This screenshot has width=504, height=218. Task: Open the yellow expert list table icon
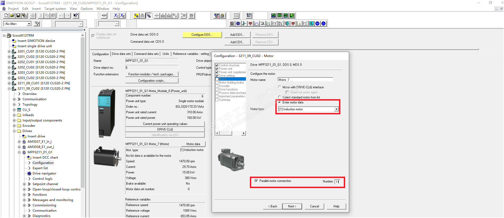[x=232, y=24]
